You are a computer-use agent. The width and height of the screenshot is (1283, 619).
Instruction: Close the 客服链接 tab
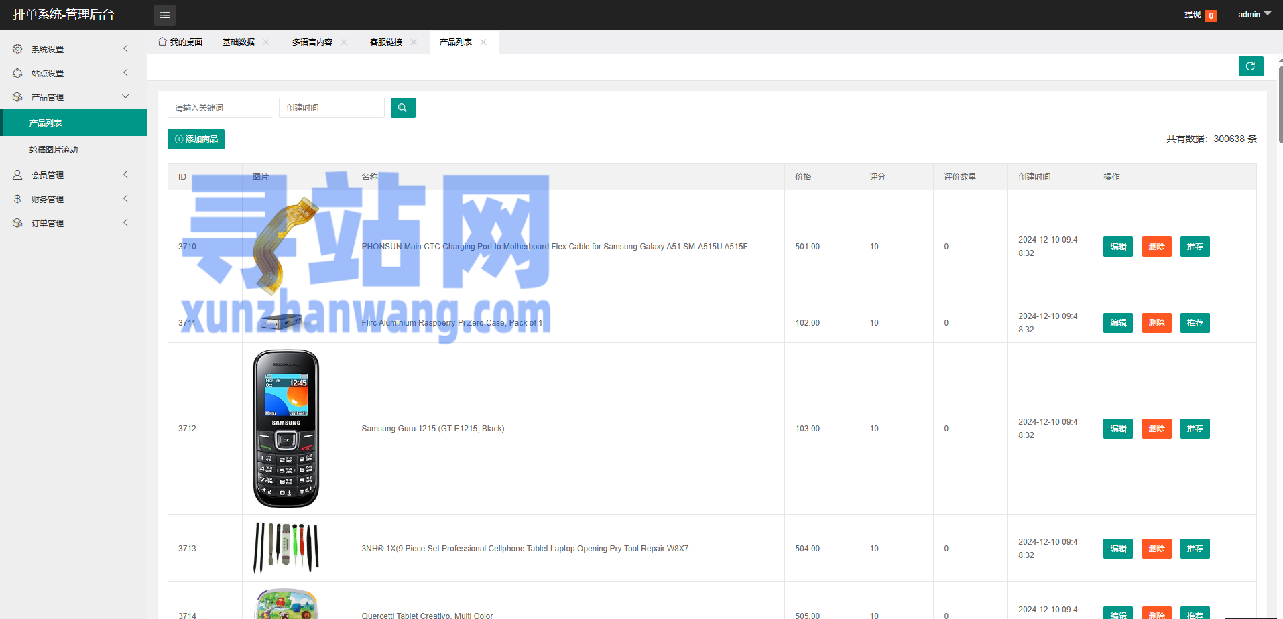click(414, 42)
